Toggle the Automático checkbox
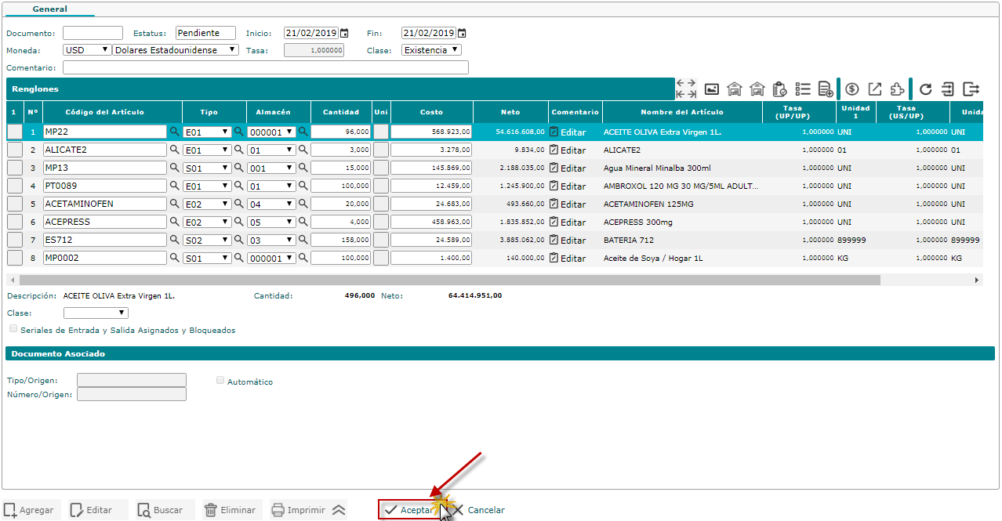Viewport: 1002px width, 521px height. pos(220,380)
